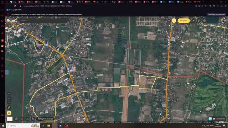The width and height of the screenshot is (228, 128).
Task: Click the address bar URL
Action: point(48,6)
